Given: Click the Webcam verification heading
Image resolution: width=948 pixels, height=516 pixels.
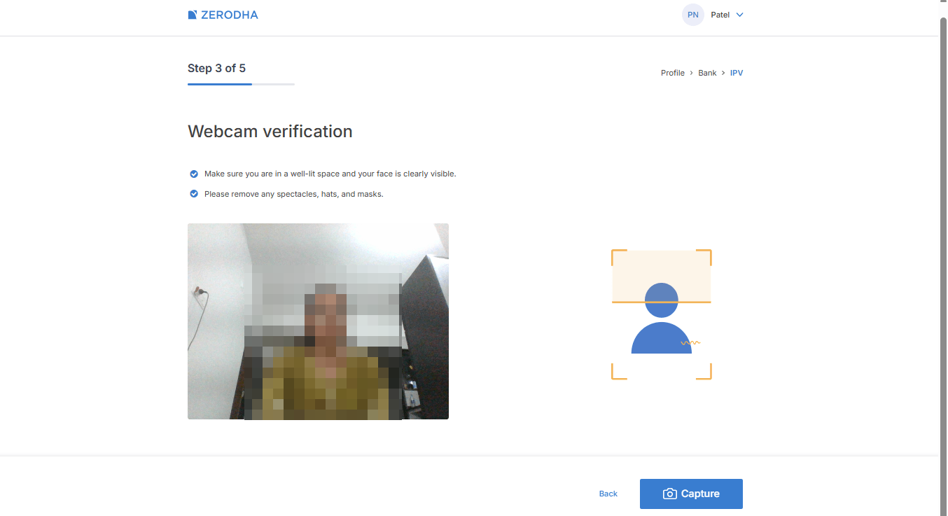Looking at the screenshot, I should (270, 132).
